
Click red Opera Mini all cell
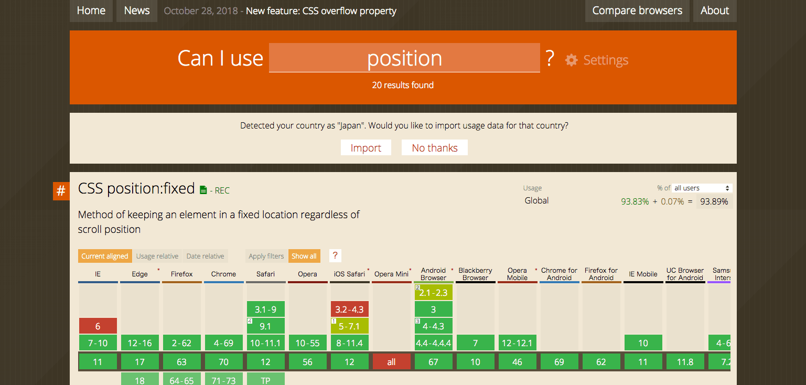[x=391, y=362]
